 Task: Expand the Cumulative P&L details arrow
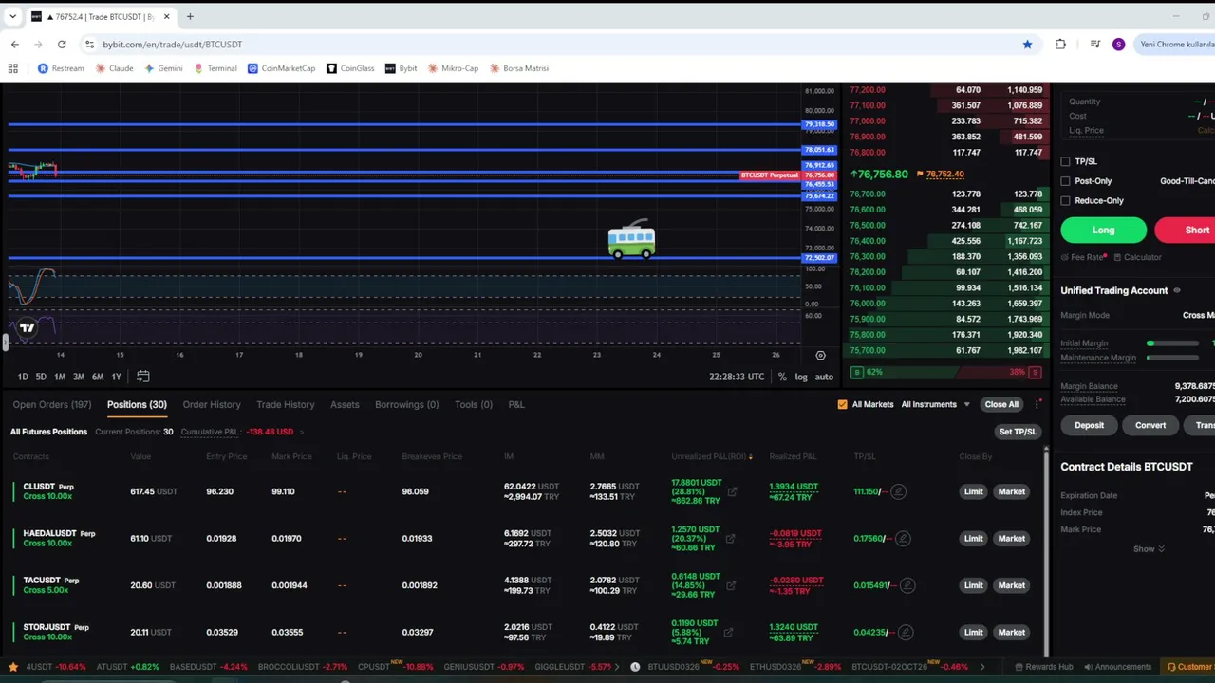tap(302, 432)
